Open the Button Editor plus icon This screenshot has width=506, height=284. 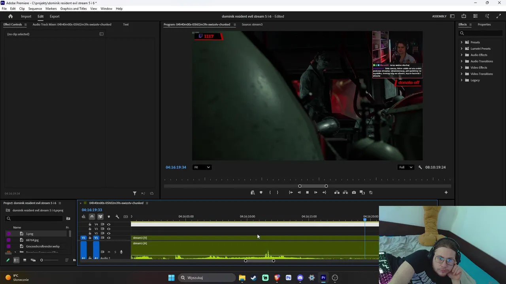coord(446,192)
